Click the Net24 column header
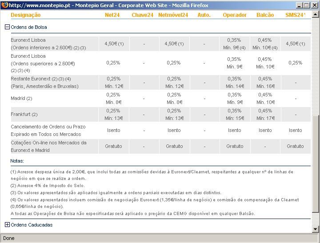The width and height of the screenshot is (320, 243). point(112,15)
